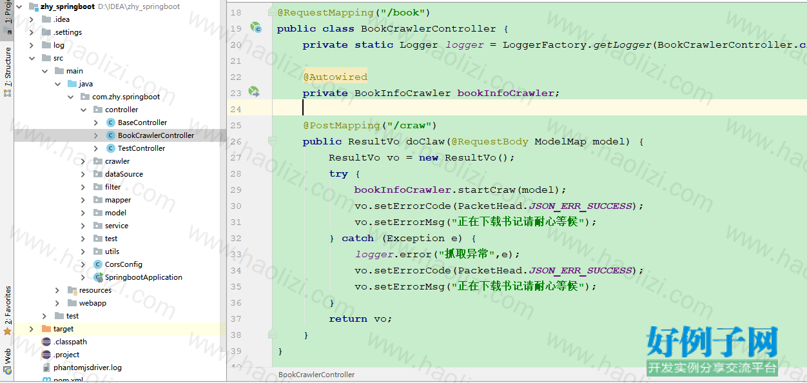Click the zhy_springboot module icon
The image size is (807, 383).
click(x=34, y=6)
